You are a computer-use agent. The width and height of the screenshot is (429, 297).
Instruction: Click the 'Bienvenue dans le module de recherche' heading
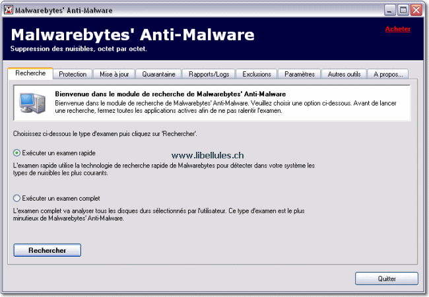point(170,94)
